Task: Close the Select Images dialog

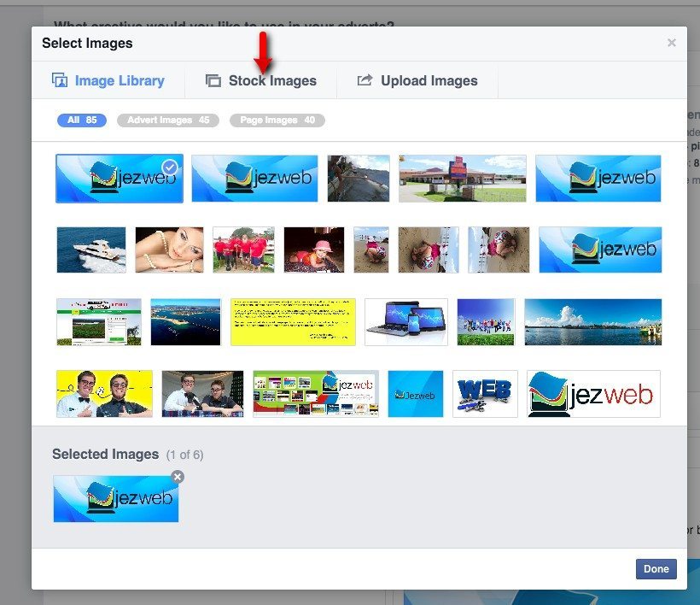Action: tap(672, 43)
